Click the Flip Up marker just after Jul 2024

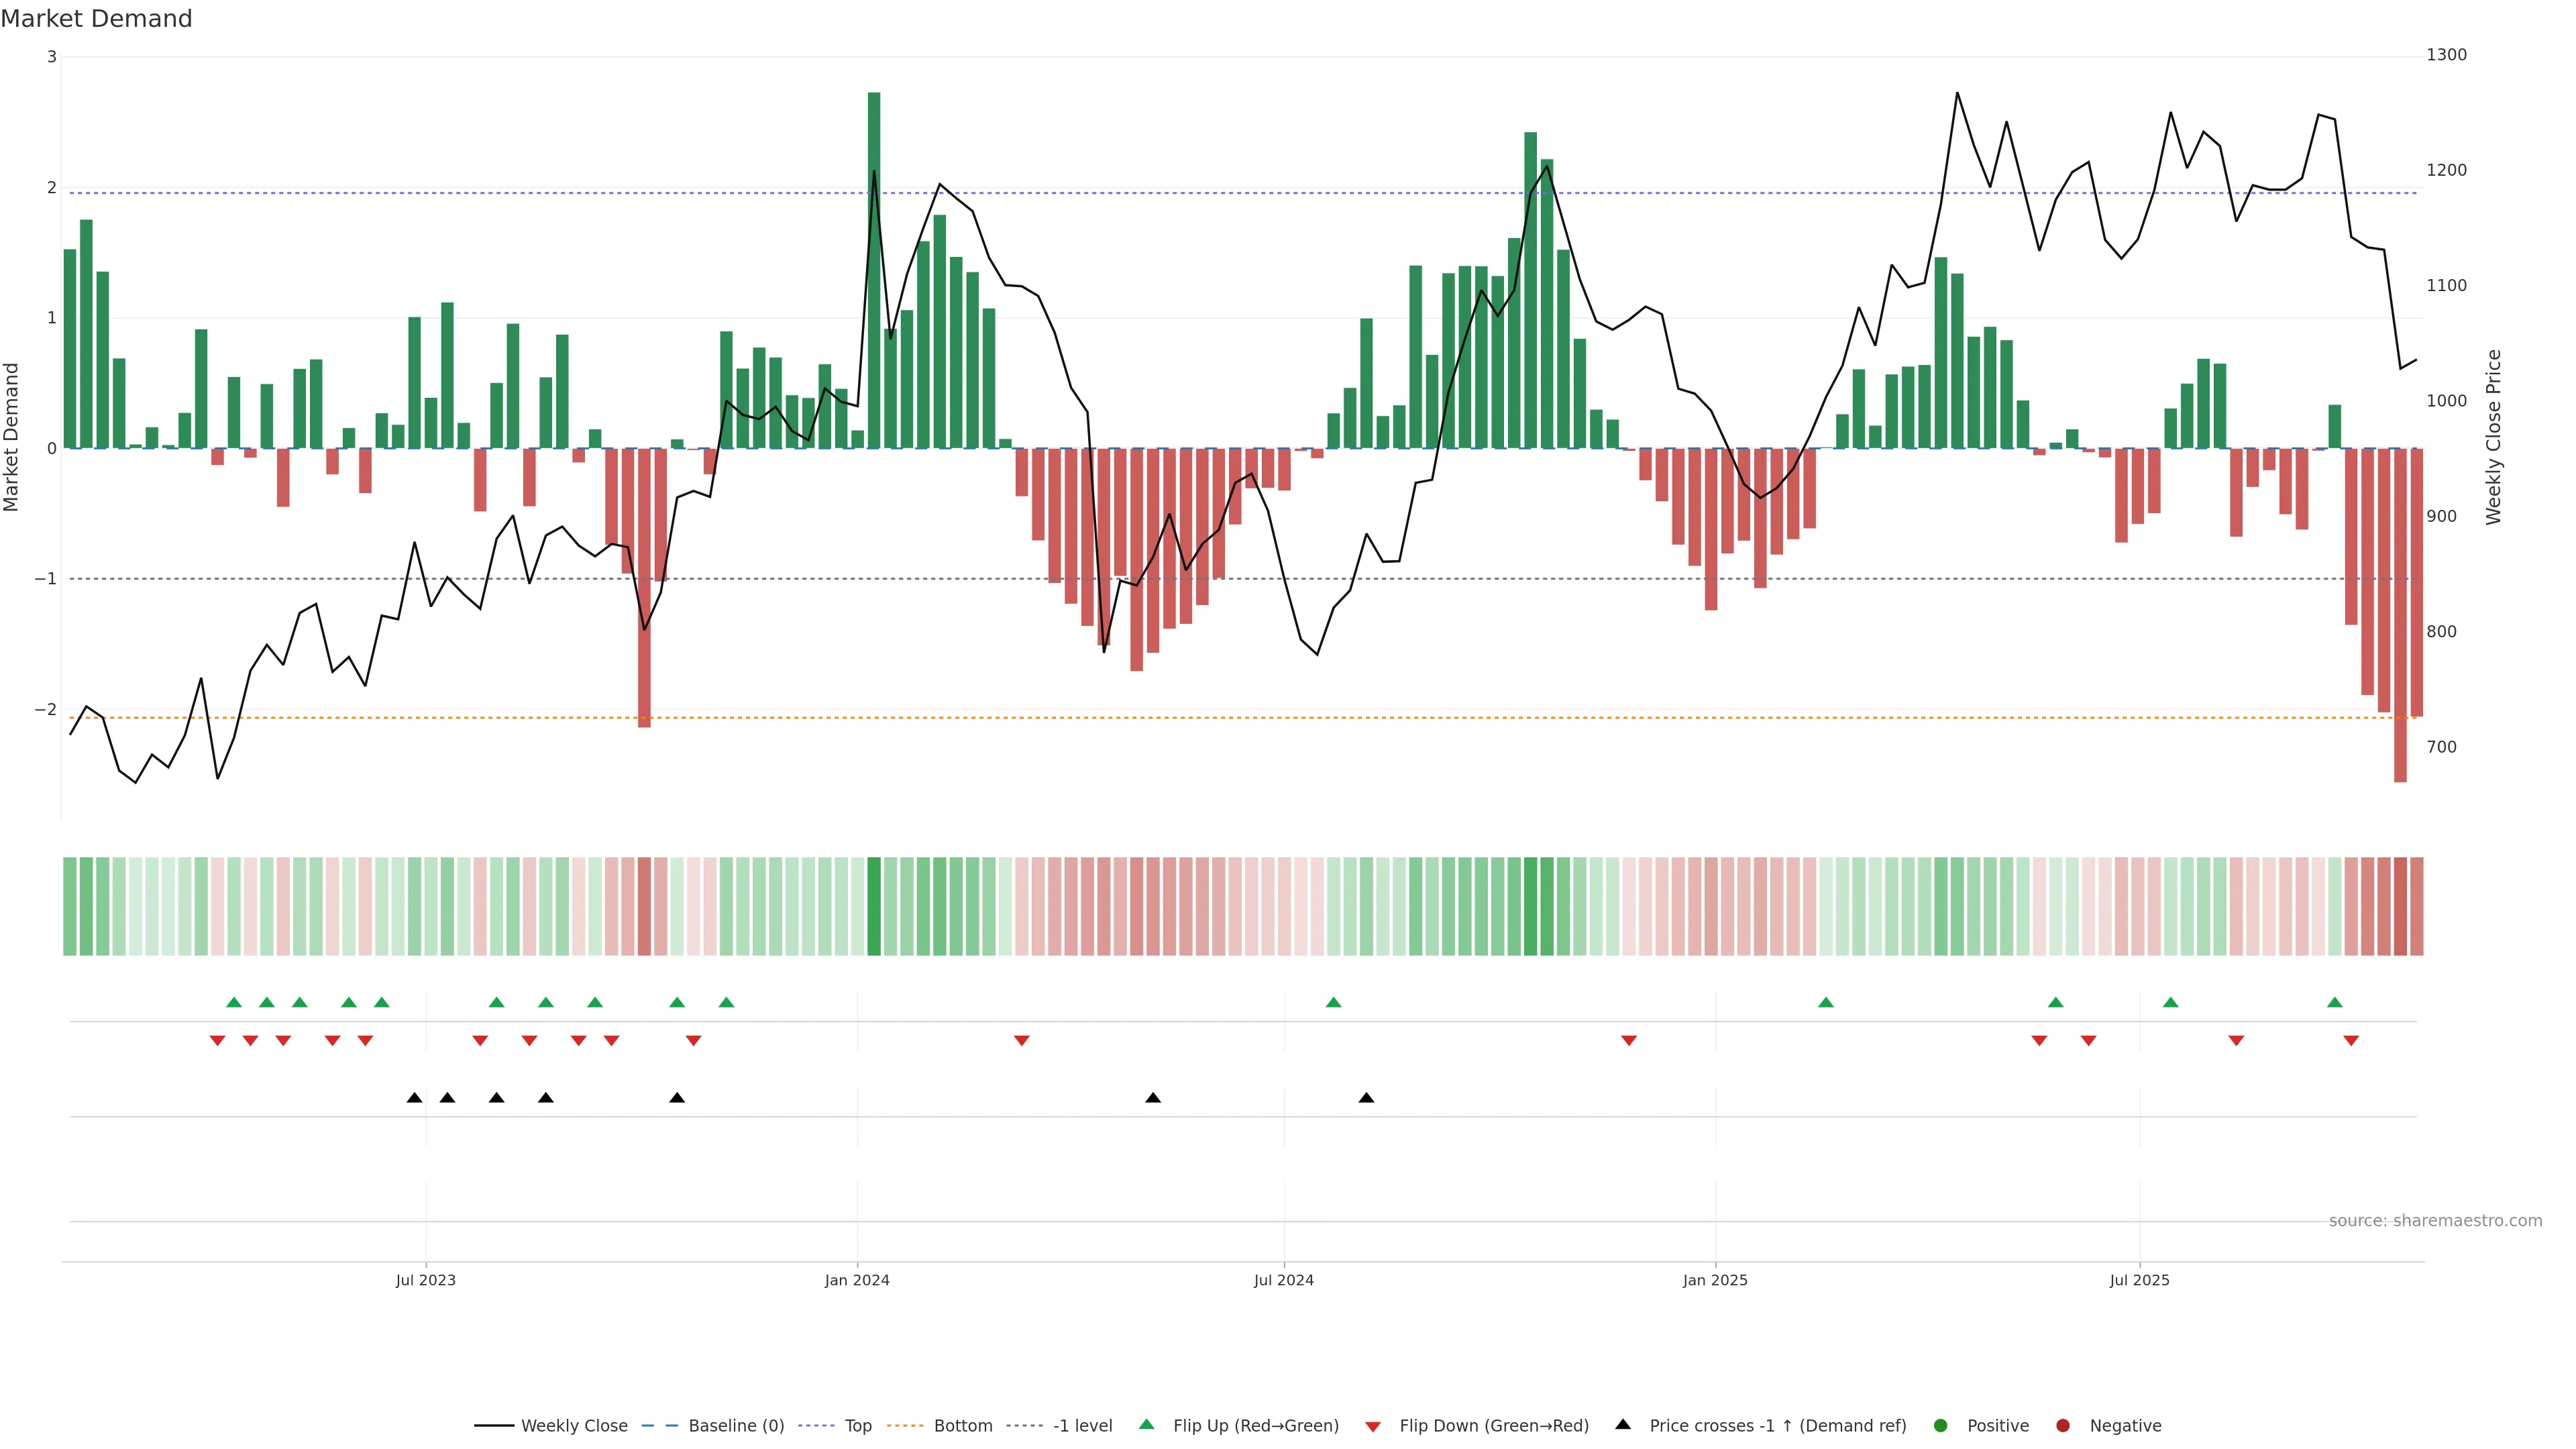pyautogui.click(x=1333, y=1003)
